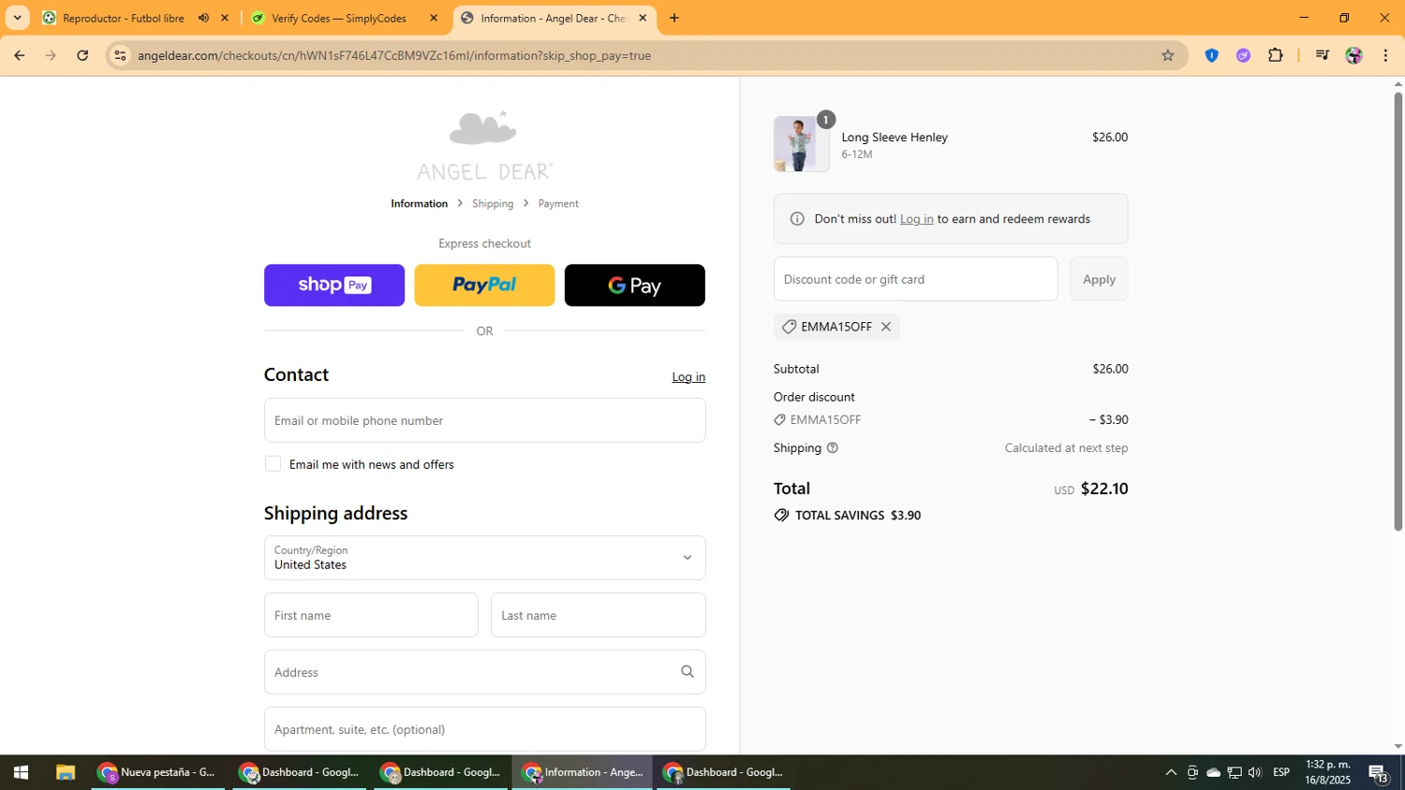Reload the current page

click(x=82, y=55)
